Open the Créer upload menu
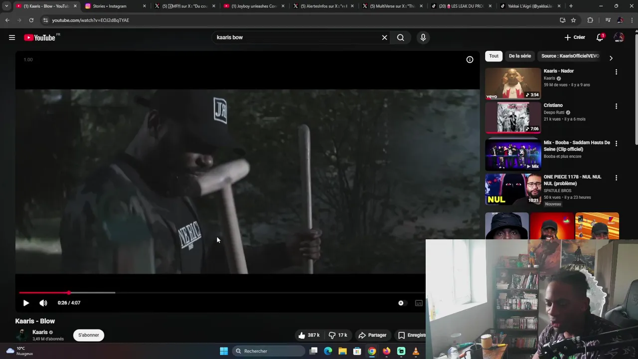Image resolution: width=638 pixels, height=359 pixels. coord(575,37)
